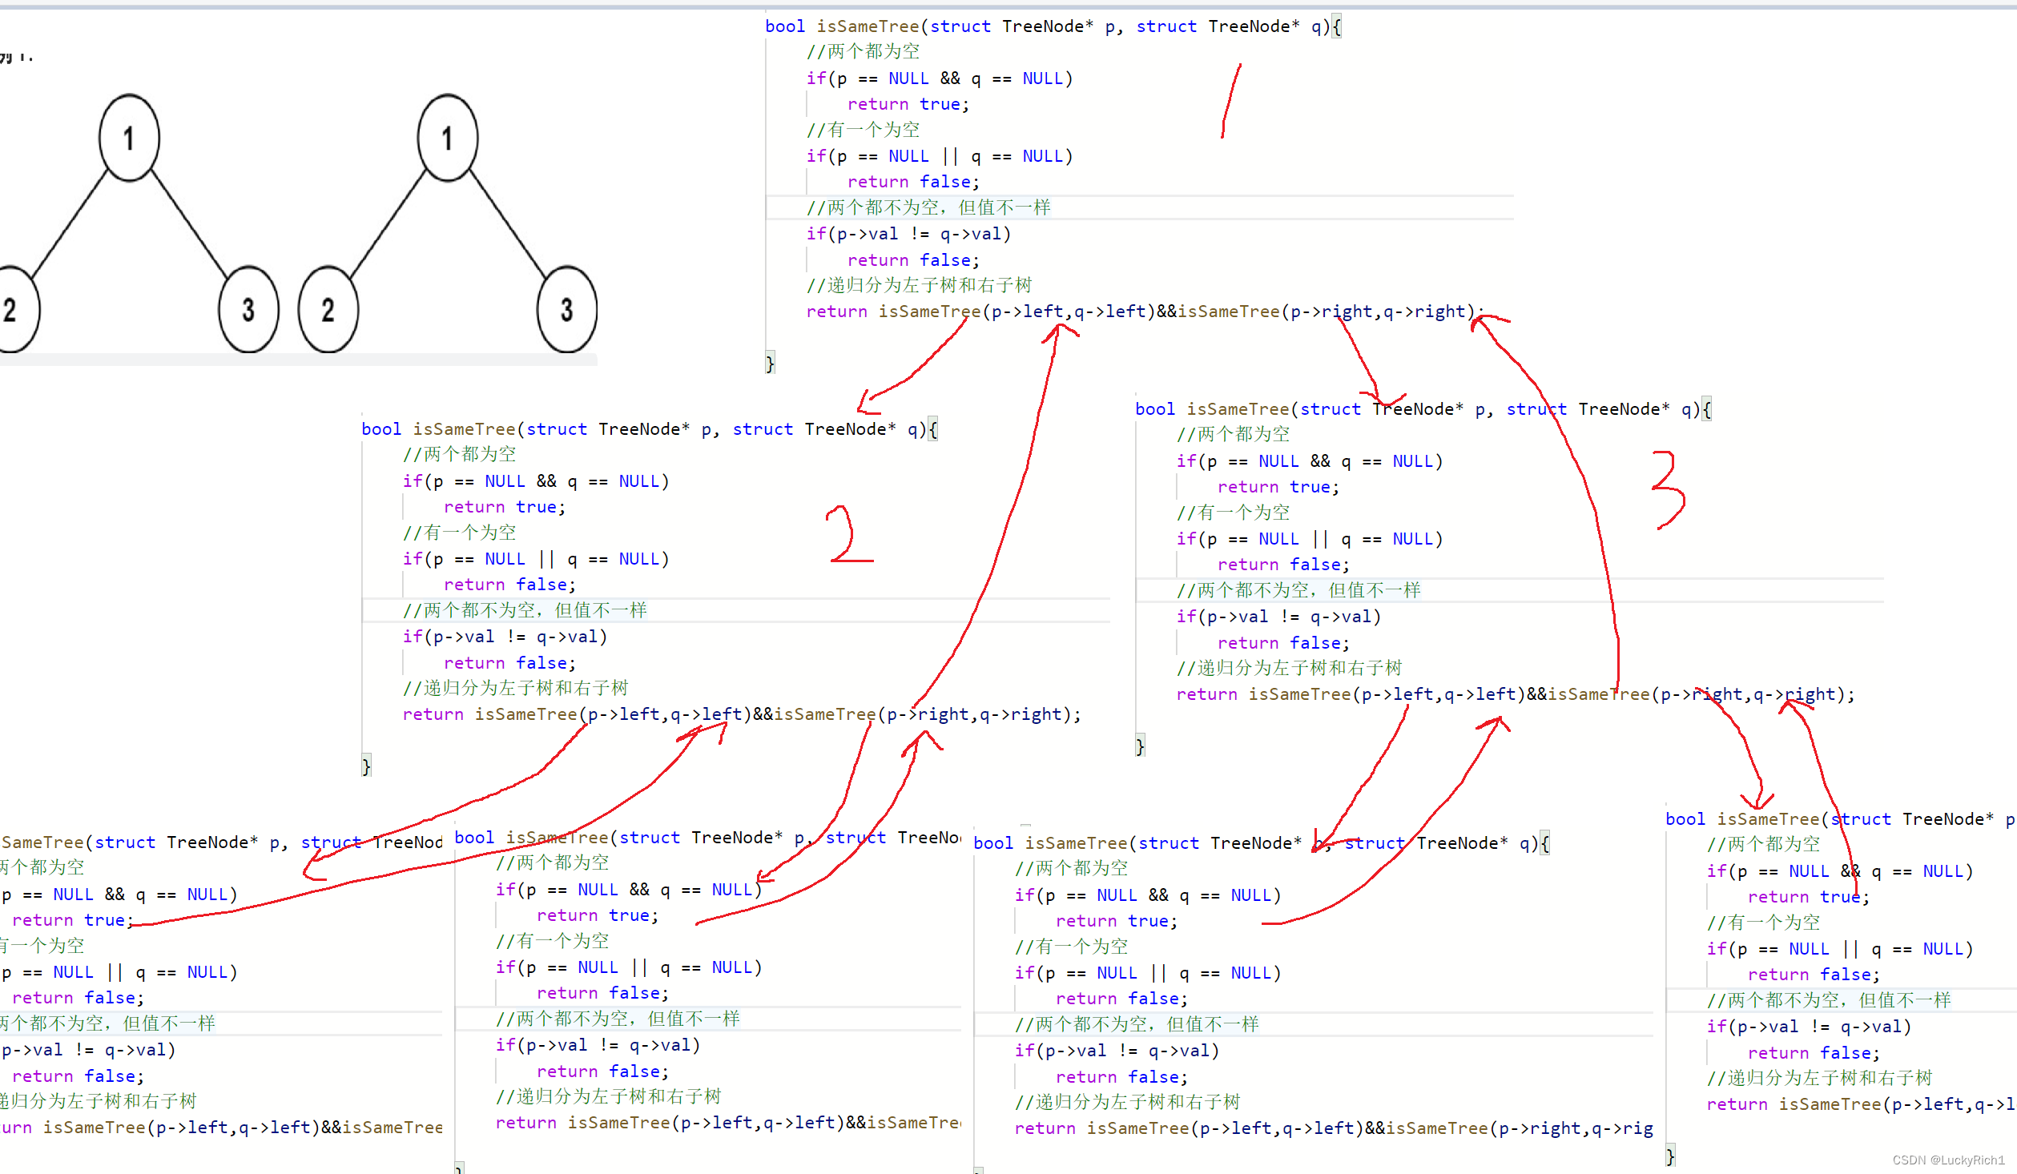2017x1174 pixels.
Task: Click function signature of the block marked 2
Action: click(x=650, y=429)
